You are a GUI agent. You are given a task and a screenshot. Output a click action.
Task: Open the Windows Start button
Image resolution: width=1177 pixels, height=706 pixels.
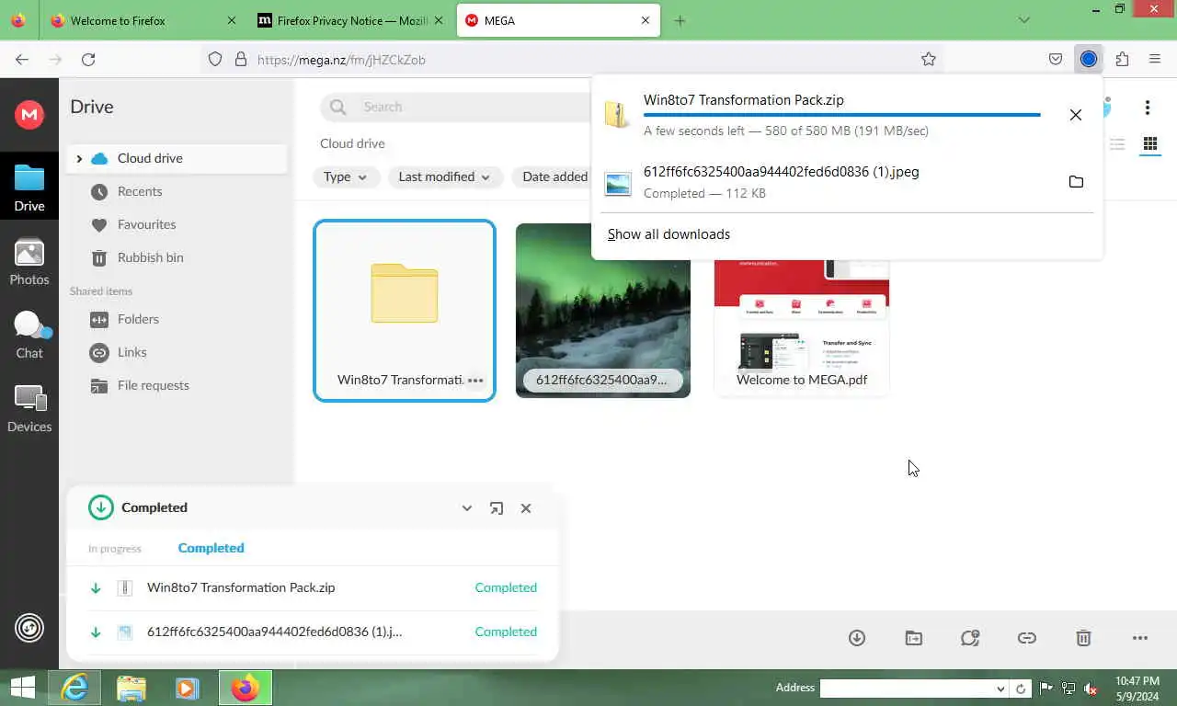tap(22, 688)
